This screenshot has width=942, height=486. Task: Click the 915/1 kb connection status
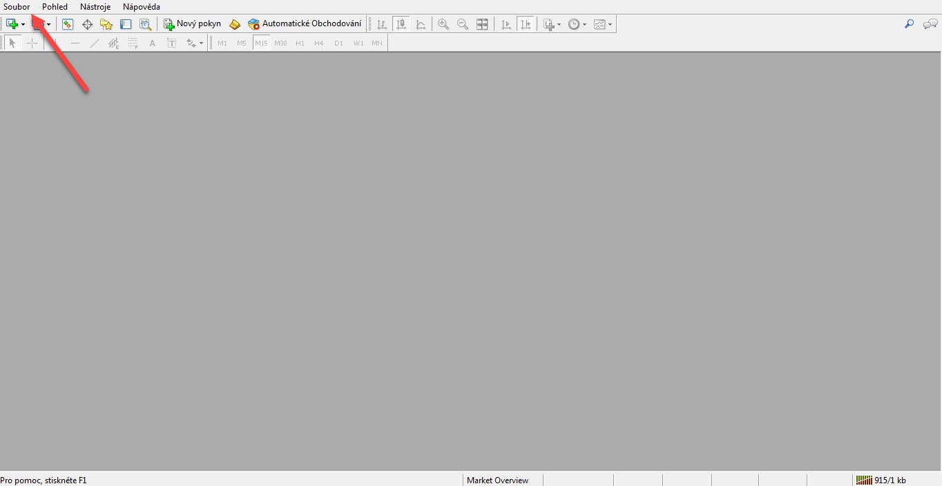click(890, 480)
